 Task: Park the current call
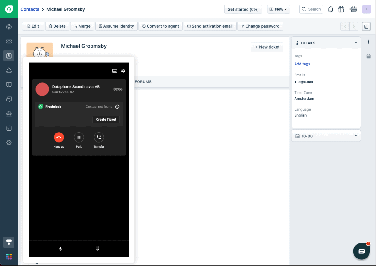[x=79, y=137]
